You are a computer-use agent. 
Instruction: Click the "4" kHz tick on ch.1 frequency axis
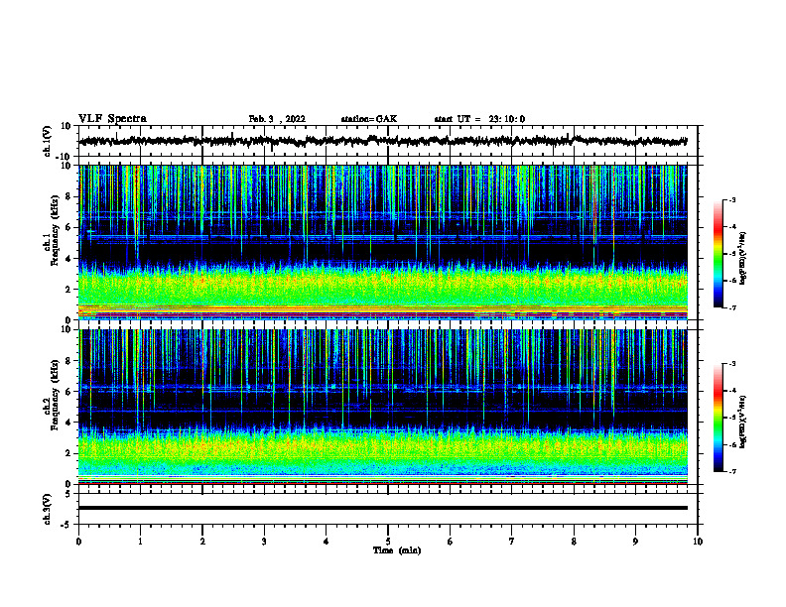pyautogui.click(x=68, y=259)
